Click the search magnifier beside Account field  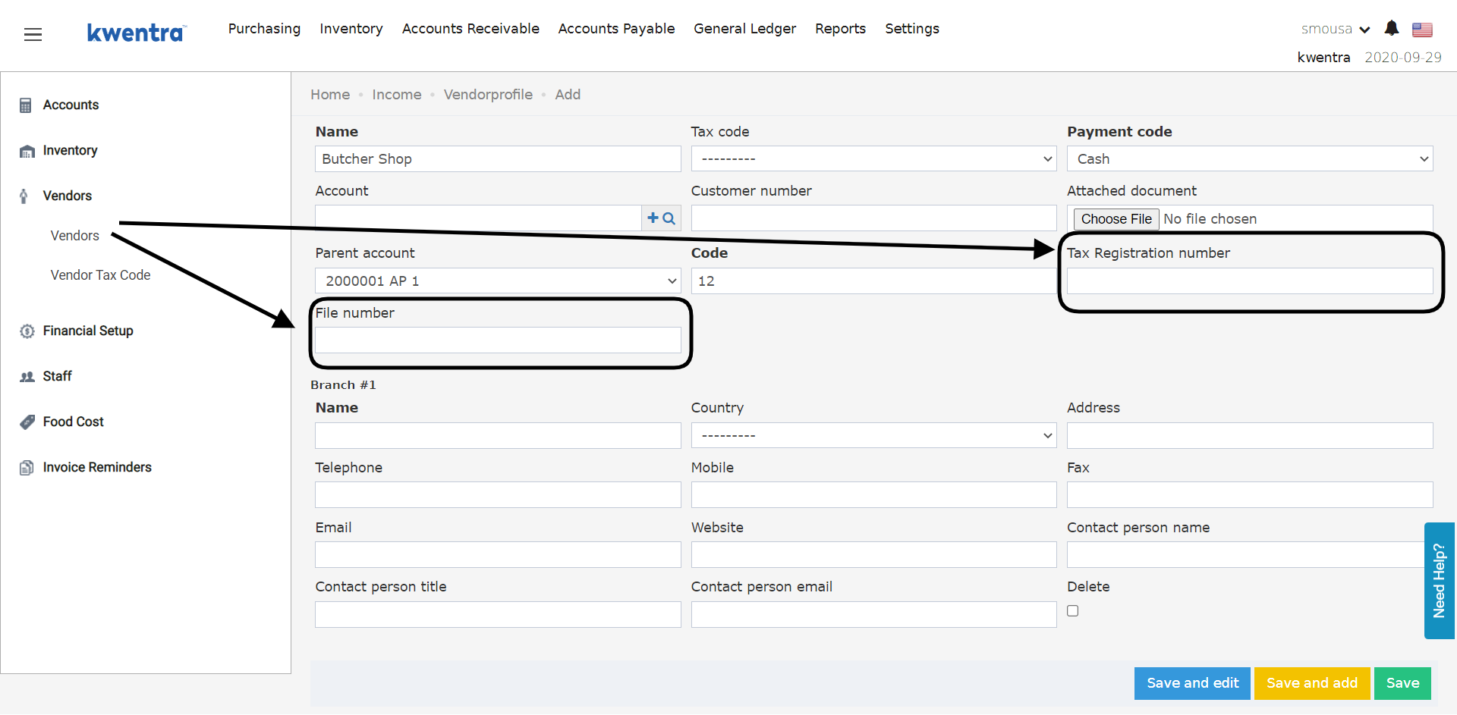(x=669, y=218)
